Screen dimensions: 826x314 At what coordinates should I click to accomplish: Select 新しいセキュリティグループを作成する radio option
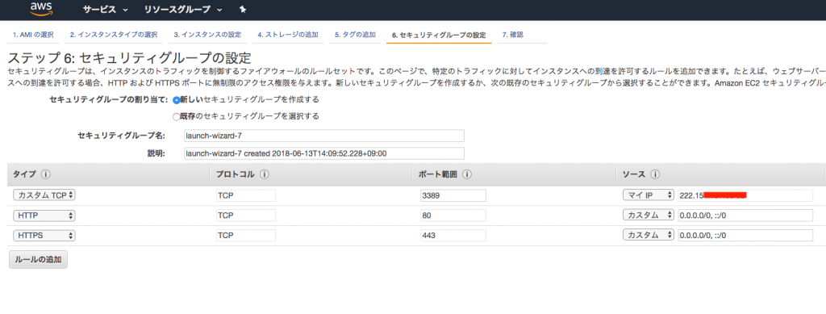point(177,99)
